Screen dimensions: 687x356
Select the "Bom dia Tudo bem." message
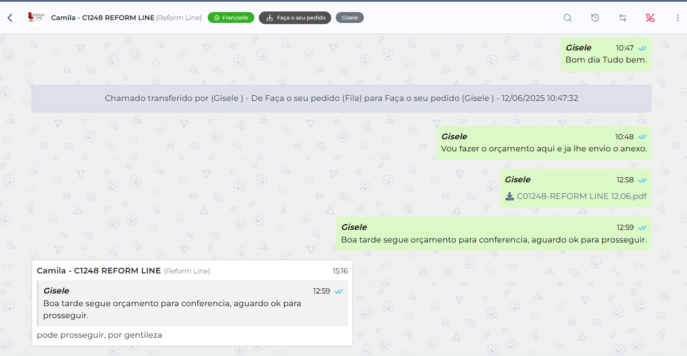606,60
